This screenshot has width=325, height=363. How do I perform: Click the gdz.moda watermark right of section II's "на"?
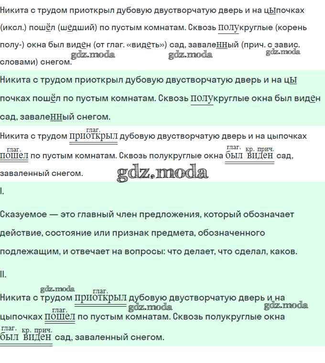286,305
